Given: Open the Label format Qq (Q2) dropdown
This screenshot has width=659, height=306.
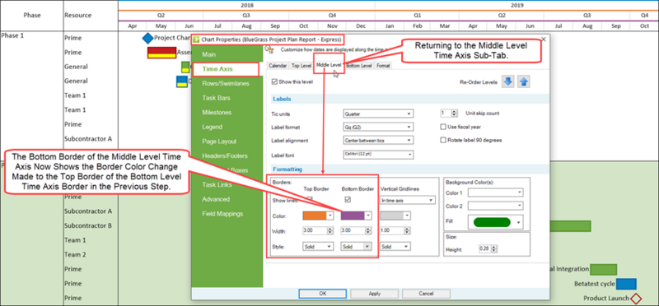Looking at the screenshot, I should [378, 127].
